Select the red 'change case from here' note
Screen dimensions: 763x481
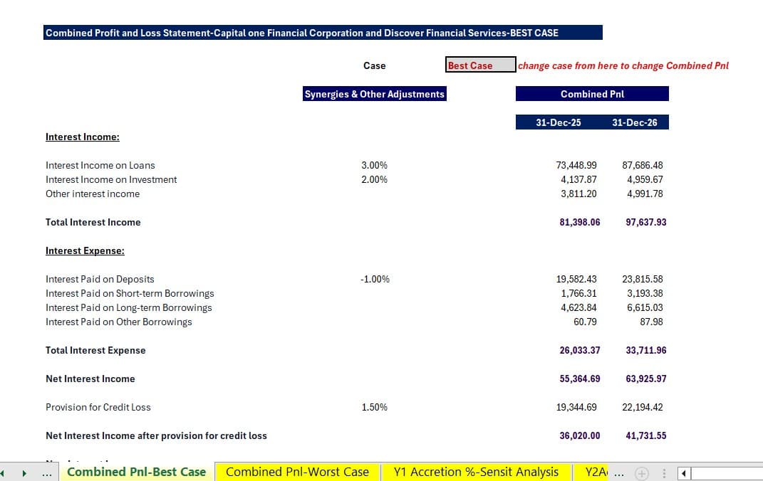pos(623,65)
